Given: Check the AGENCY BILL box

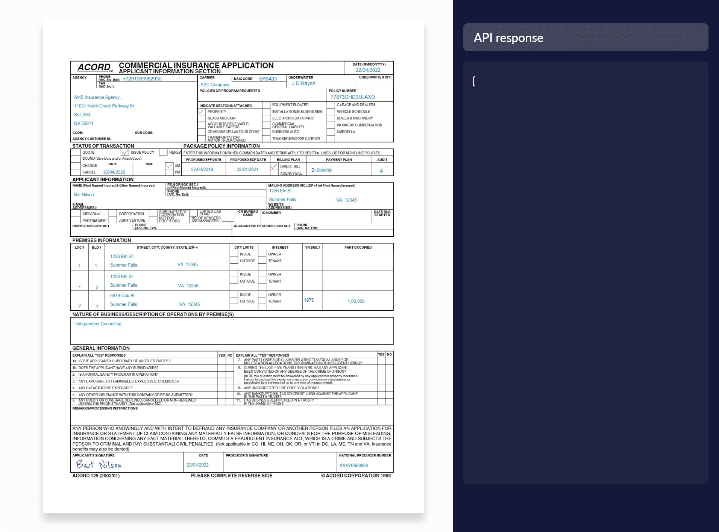Looking at the screenshot, I should coord(274,173).
